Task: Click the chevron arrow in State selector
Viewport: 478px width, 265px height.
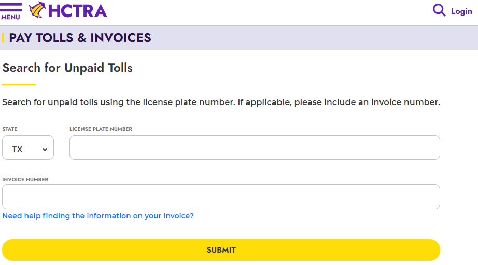Action: 45,149
